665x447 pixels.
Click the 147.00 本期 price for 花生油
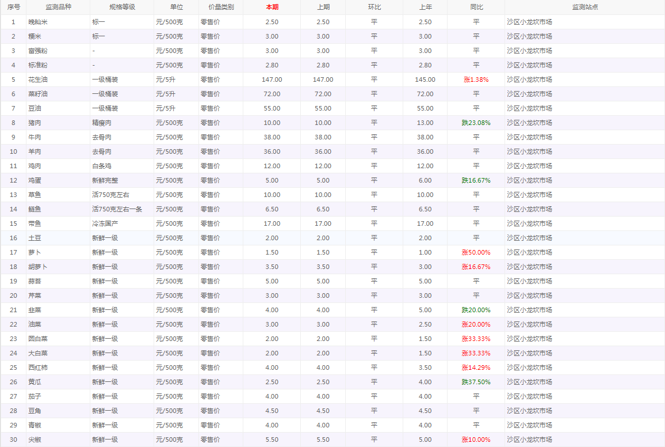pyautogui.click(x=272, y=79)
